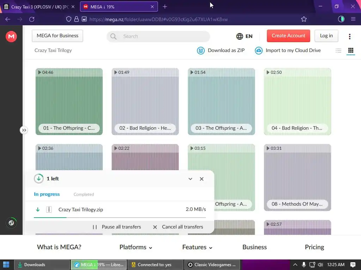The image size is (361, 270).
Task: Close the transfers panel
Action: coord(202,179)
